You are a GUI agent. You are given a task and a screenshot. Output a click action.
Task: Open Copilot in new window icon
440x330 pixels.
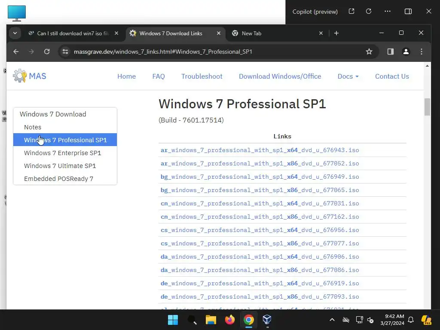click(351, 11)
